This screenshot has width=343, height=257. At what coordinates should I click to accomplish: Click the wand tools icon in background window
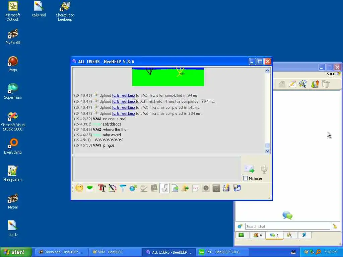[303, 84]
